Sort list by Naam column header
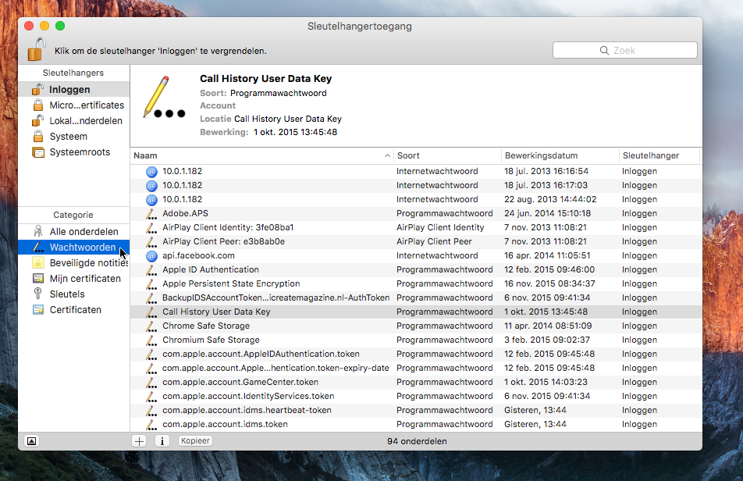Viewport: 743px width, 481px height. [258, 156]
